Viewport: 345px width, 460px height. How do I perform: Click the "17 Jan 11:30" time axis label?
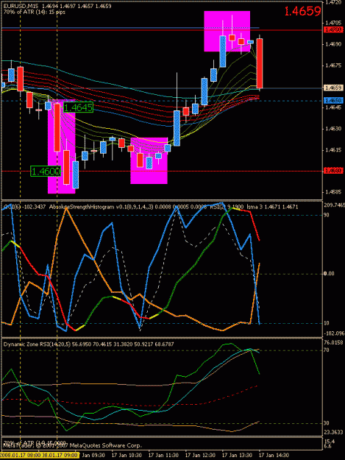pos(164,456)
